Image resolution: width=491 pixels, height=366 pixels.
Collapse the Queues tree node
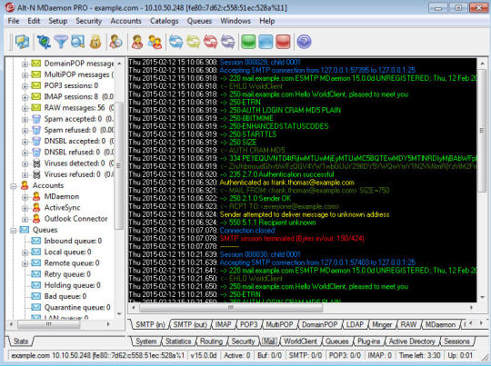[x=13, y=231]
